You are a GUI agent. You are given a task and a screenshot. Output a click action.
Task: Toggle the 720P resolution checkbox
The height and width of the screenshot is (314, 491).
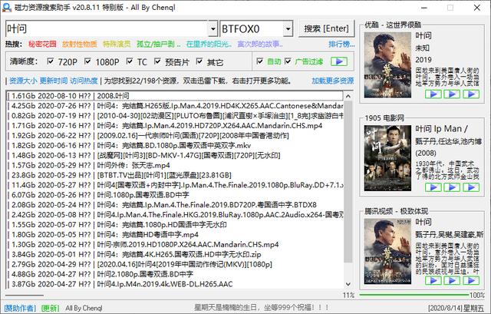click(x=51, y=61)
